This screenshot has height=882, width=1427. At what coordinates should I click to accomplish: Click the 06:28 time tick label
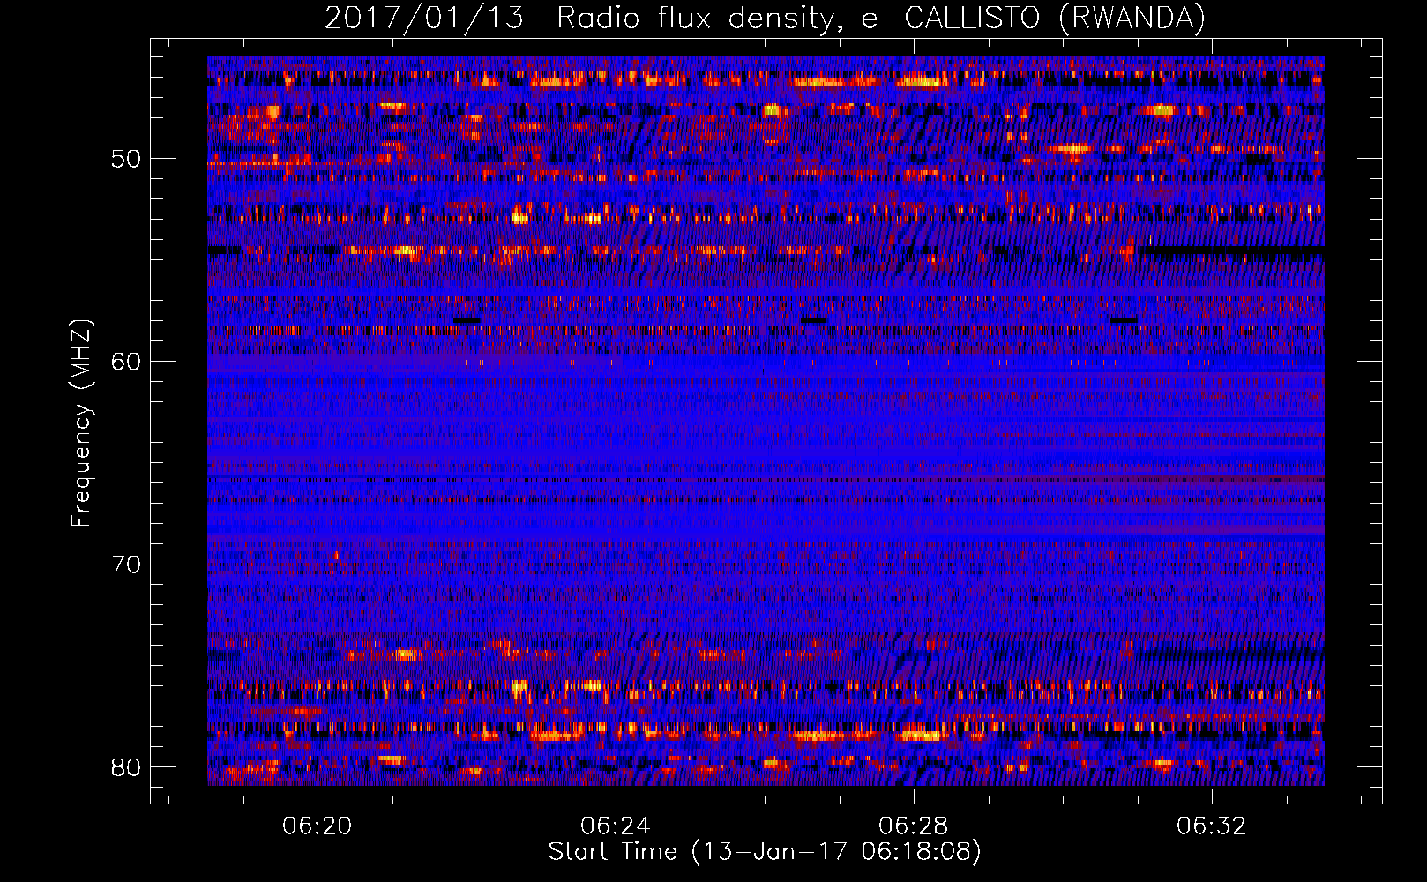(914, 826)
